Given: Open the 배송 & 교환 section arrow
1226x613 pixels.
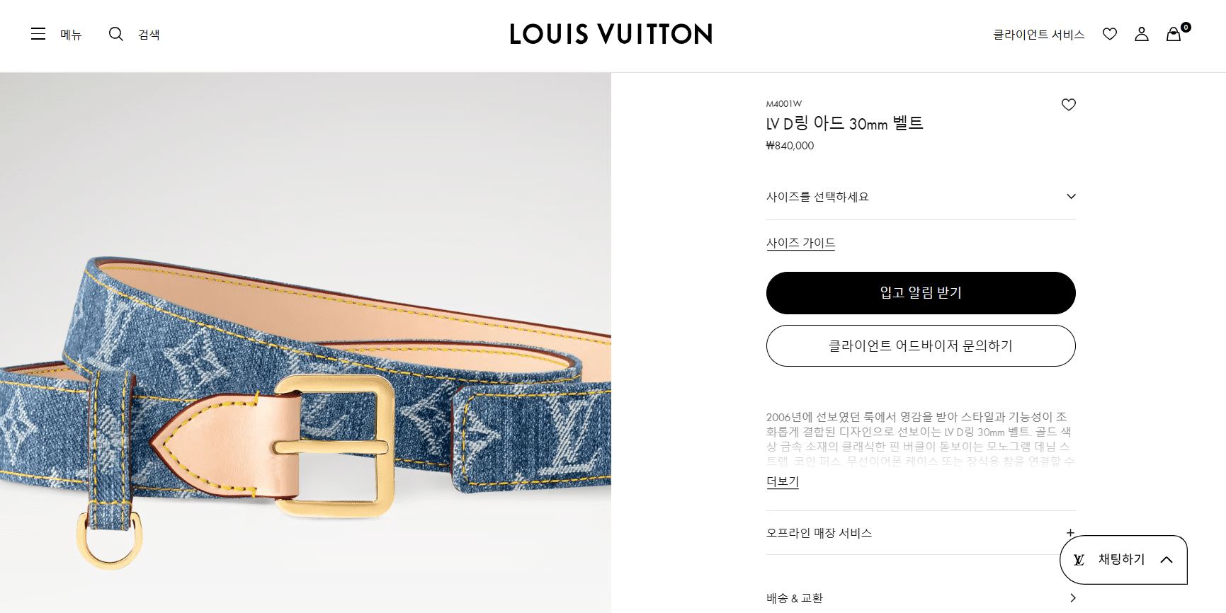Looking at the screenshot, I should [1073, 598].
